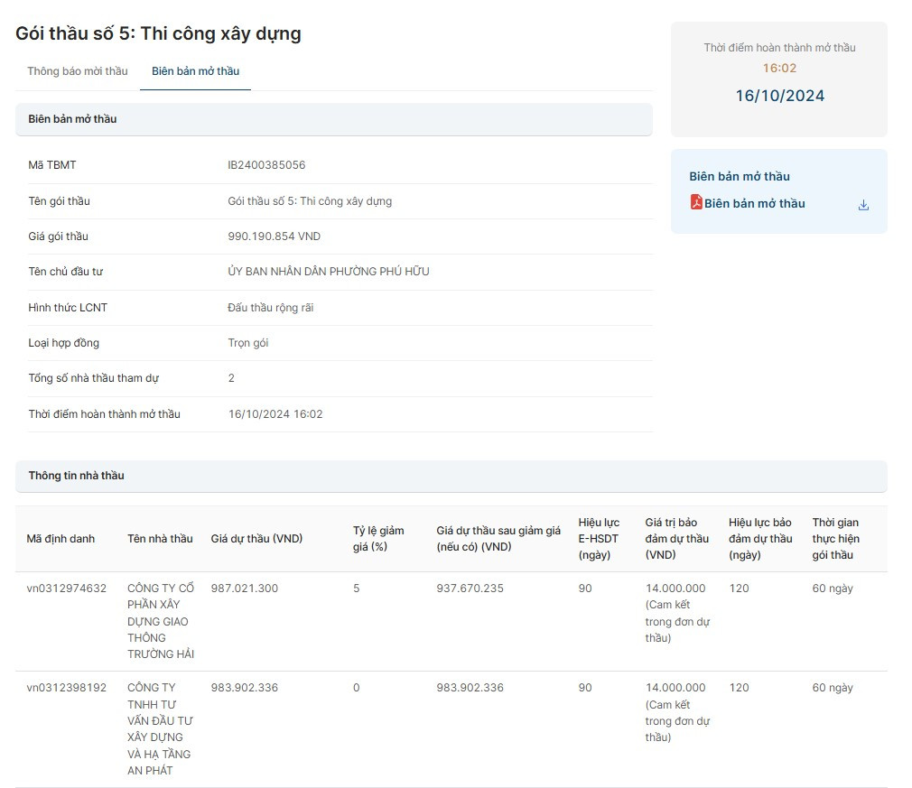This screenshot has height=788, width=912.
Task: Click investor name ỦY BAN NHÂN DÂN PHƯỜNG PHÚ HỮU
Action: point(328,272)
